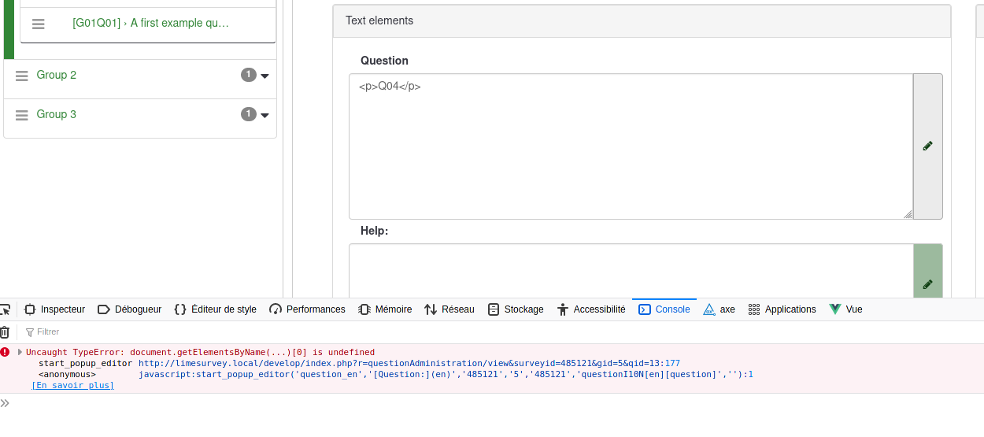Click the drag handle of question G01Q01
Screen dimensions: 984x437
39,24
